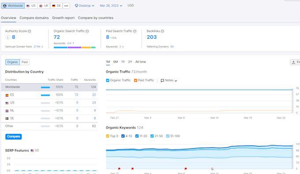Click the Google update marker near Mar 14

point(212,169)
